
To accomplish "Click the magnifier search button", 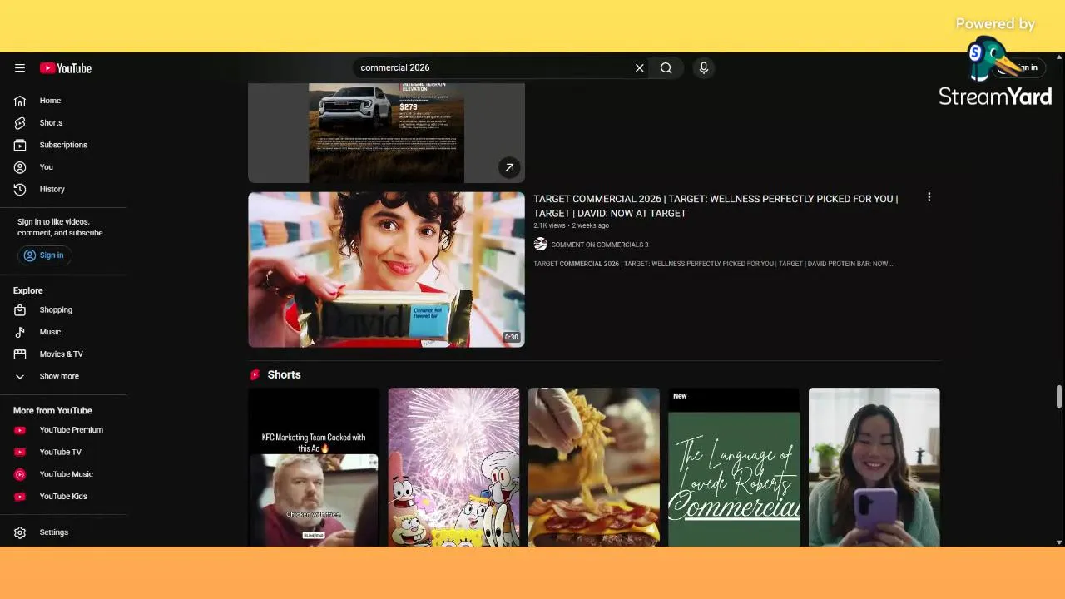I will click(666, 68).
